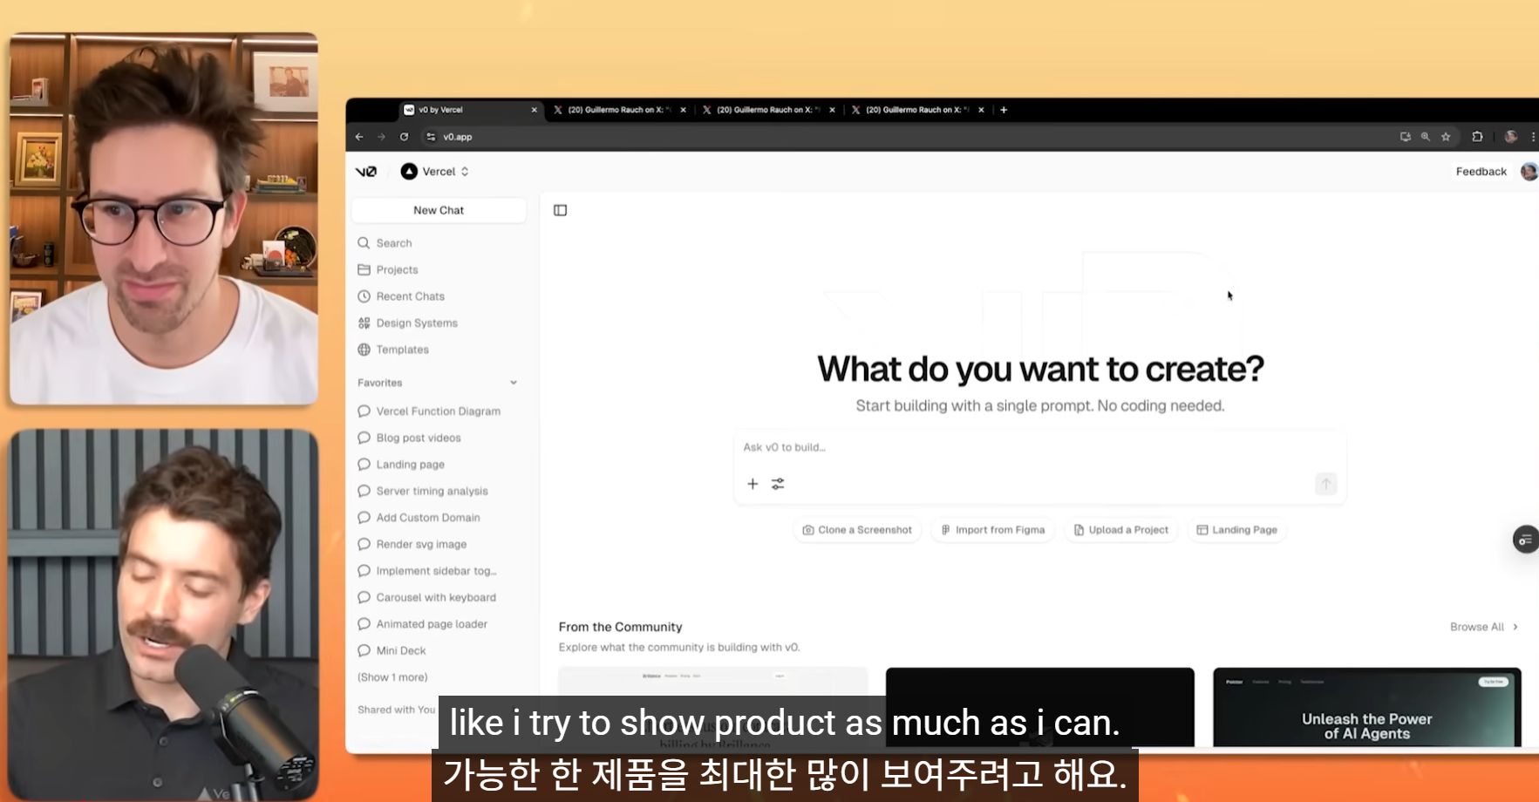Screen dimensions: 1539x802
Task: Go to Projects in the sidebar
Action: click(x=397, y=270)
